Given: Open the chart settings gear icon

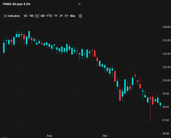Looking at the screenshot, I should (80, 16).
